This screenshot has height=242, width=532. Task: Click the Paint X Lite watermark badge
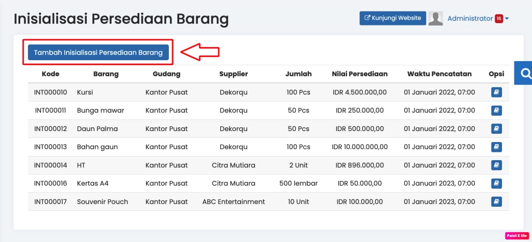pyautogui.click(x=516, y=236)
